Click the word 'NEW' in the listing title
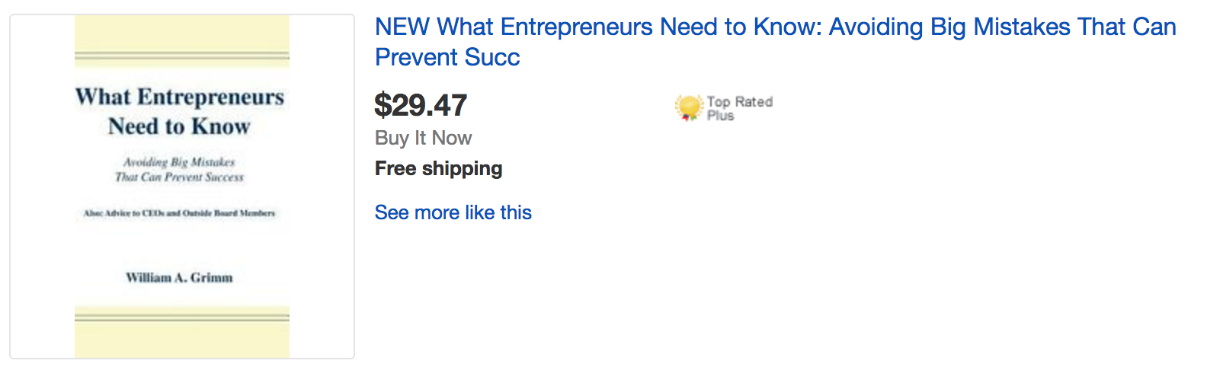Viewport: 1207px width, 370px height. 402,27
